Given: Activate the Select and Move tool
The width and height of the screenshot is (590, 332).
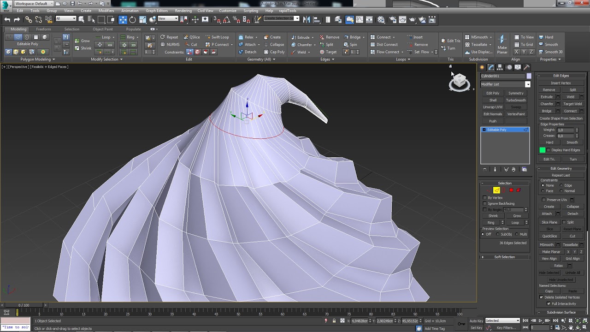Looking at the screenshot, I should click(123, 19).
